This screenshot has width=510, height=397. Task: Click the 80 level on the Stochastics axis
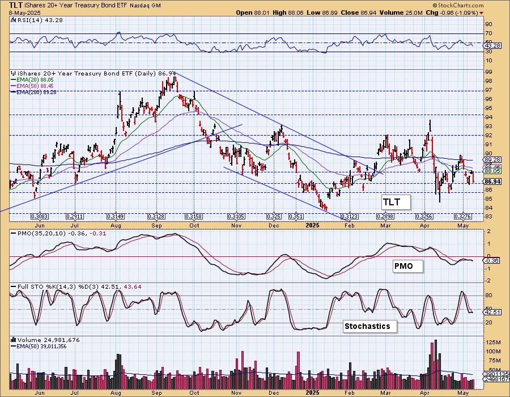coord(489,295)
